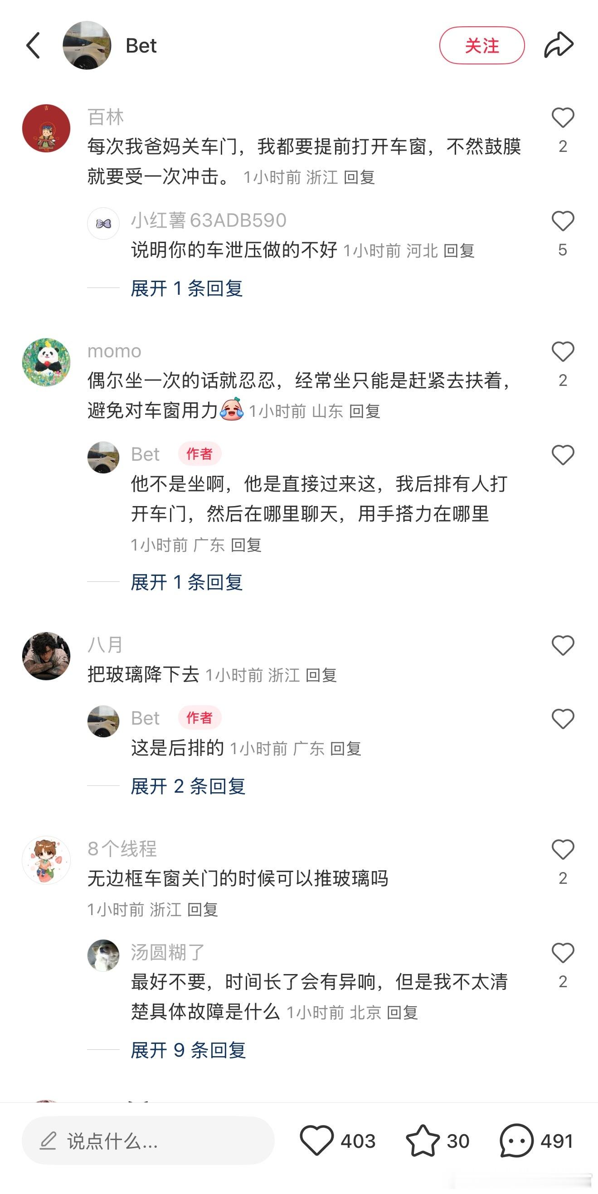The image size is (598, 1194).
Task: Like 8个线程's comment heart
Action: pos(563,849)
